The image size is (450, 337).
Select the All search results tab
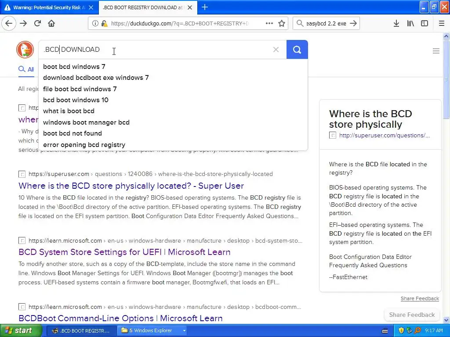click(x=26, y=69)
